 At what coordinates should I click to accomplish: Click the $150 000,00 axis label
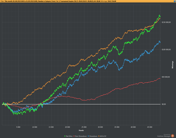[166, 22]
